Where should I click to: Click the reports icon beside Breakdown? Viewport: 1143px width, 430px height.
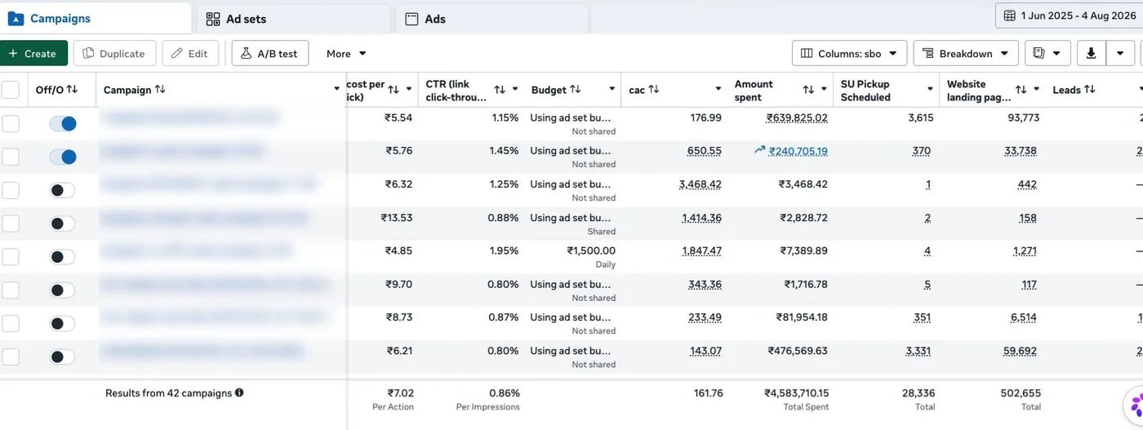click(1039, 53)
